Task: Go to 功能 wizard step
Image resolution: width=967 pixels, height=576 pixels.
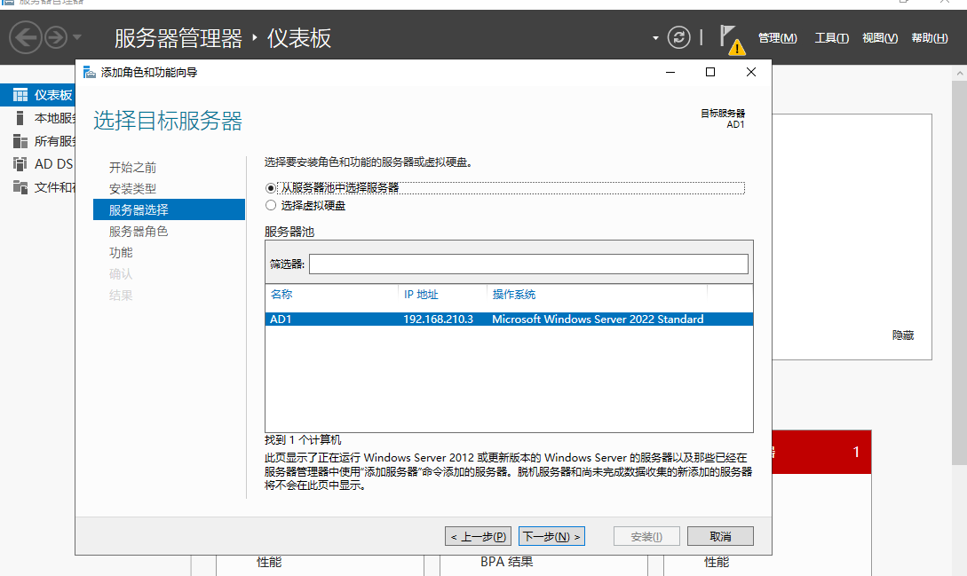Action: [x=121, y=252]
